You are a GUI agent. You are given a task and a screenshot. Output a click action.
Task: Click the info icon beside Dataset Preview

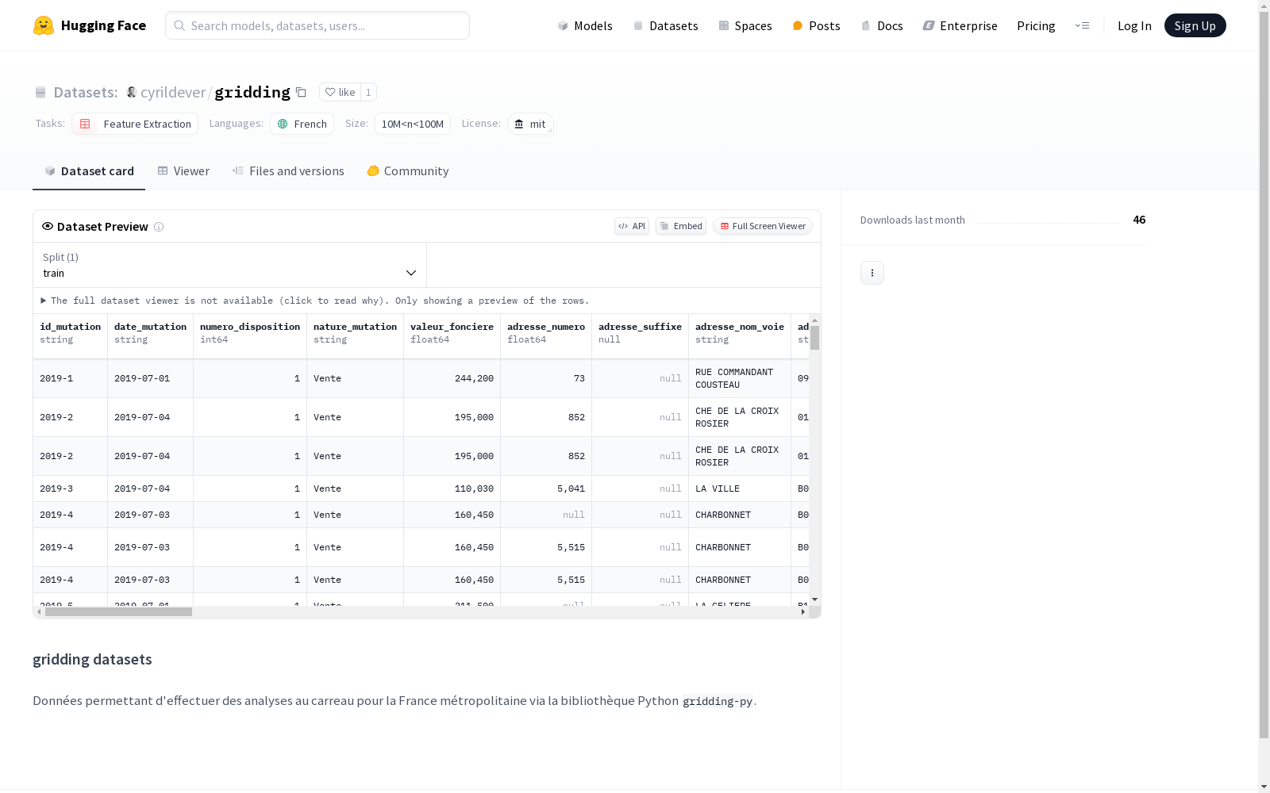point(159,227)
